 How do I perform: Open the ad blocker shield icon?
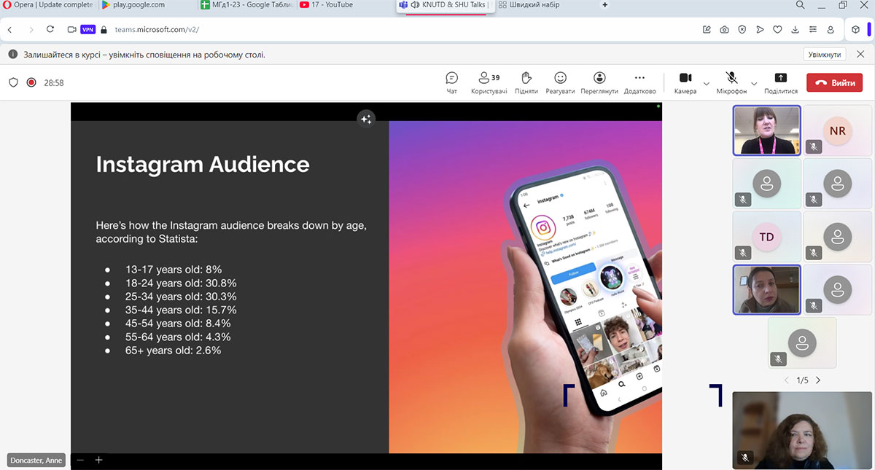[x=742, y=30]
